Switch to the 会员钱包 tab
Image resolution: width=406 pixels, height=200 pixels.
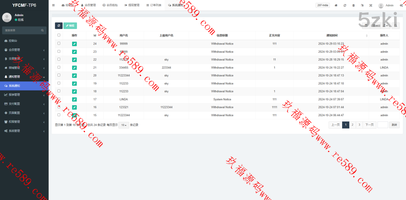tap(109, 5)
